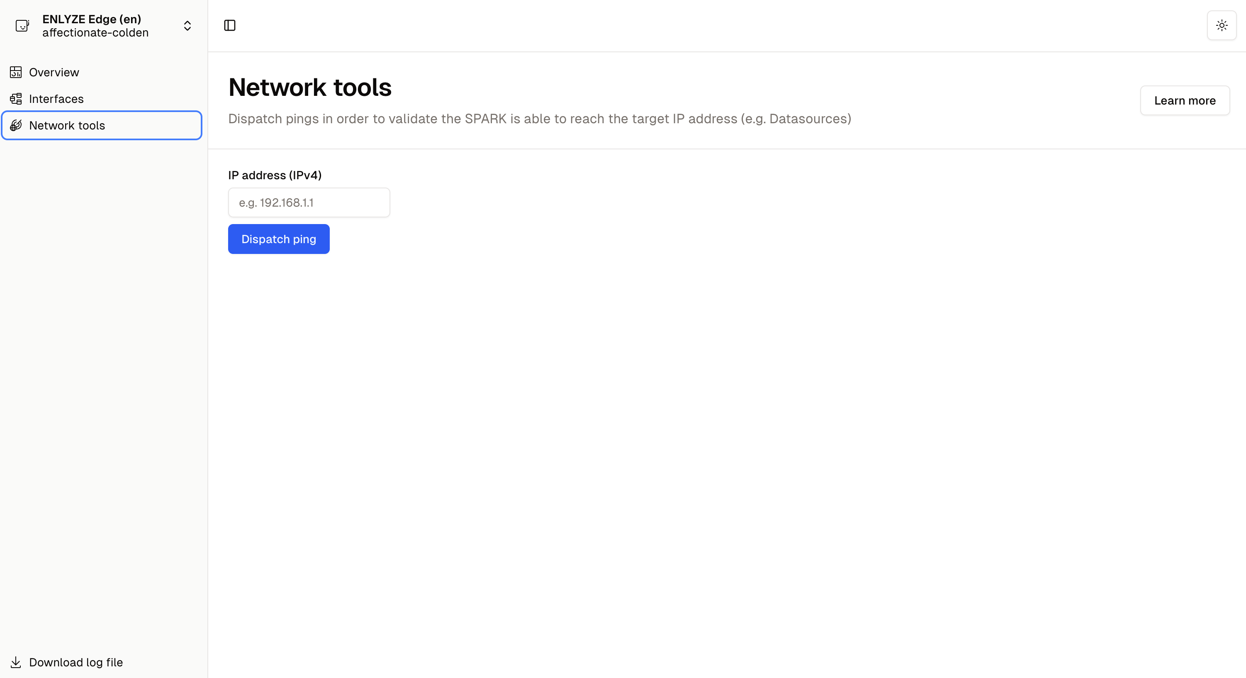Screen dimensions: 1246x678
Task: Click the Overview dashboard icon
Action: (x=16, y=72)
